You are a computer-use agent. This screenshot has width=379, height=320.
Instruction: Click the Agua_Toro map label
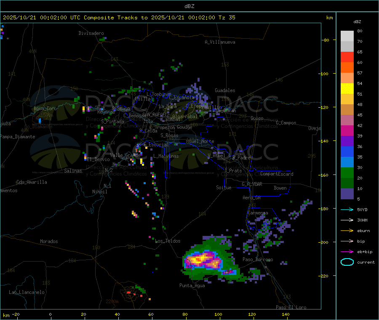tap(45, 108)
